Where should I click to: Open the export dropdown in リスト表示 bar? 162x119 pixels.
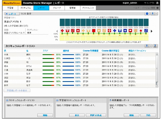coord(156,14)
